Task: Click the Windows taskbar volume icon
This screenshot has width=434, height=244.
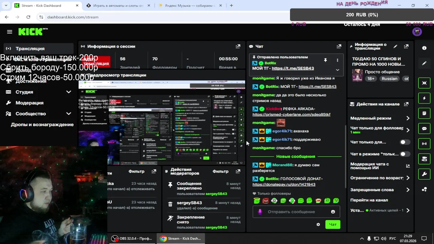Action: (x=383, y=239)
